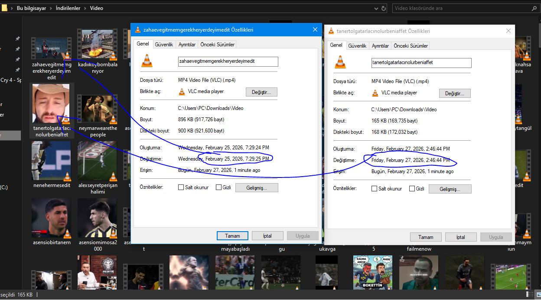Select zahaevegitmemgerekheryerdeyimedit video thumbnail in Explorer

(x=51, y=48)
